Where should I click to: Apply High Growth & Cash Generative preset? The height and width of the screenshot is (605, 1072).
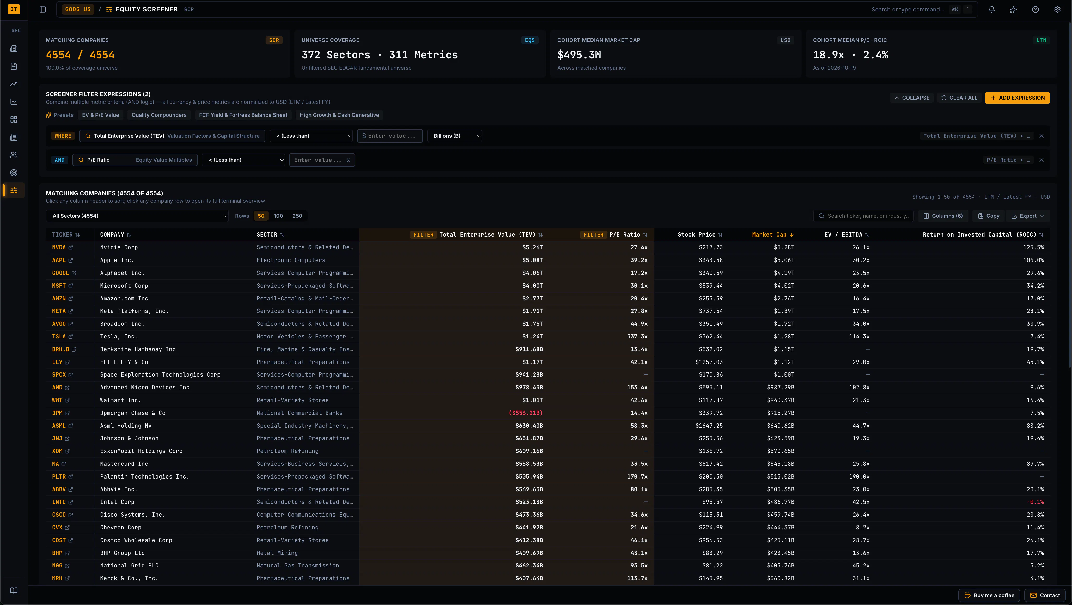click(339, 115)
